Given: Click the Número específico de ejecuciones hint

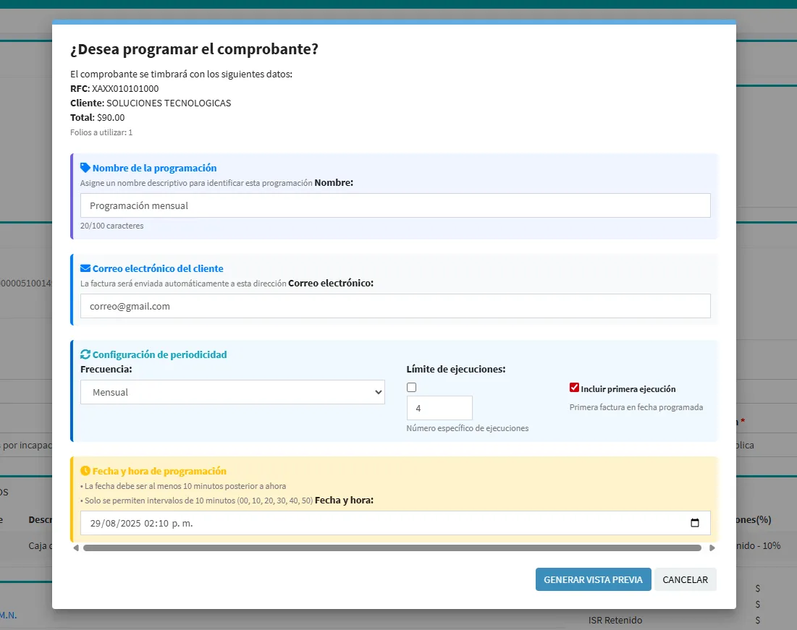Looking at the screenshot, I should tap(468, 427).
